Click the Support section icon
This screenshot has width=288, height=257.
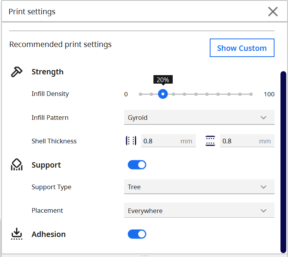tap(17, 165)
